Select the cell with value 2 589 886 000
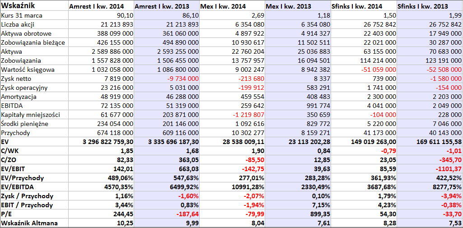 pyautogui.click(x=101, y=51)
